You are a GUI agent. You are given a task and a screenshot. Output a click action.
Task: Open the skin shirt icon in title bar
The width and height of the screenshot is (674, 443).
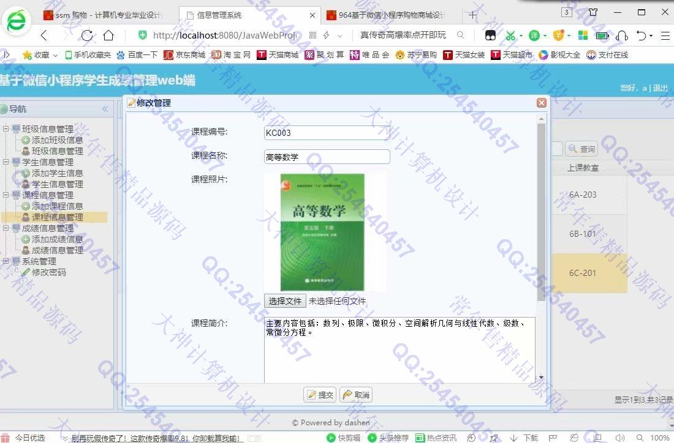tap(593, 12)
